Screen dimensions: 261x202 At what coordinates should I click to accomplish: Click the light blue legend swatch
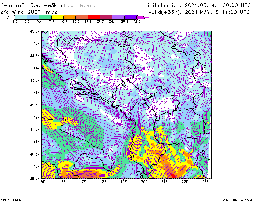pos(33,17)
